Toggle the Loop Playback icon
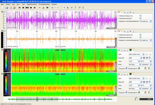The image size is (155, 105). pos(43,7)
